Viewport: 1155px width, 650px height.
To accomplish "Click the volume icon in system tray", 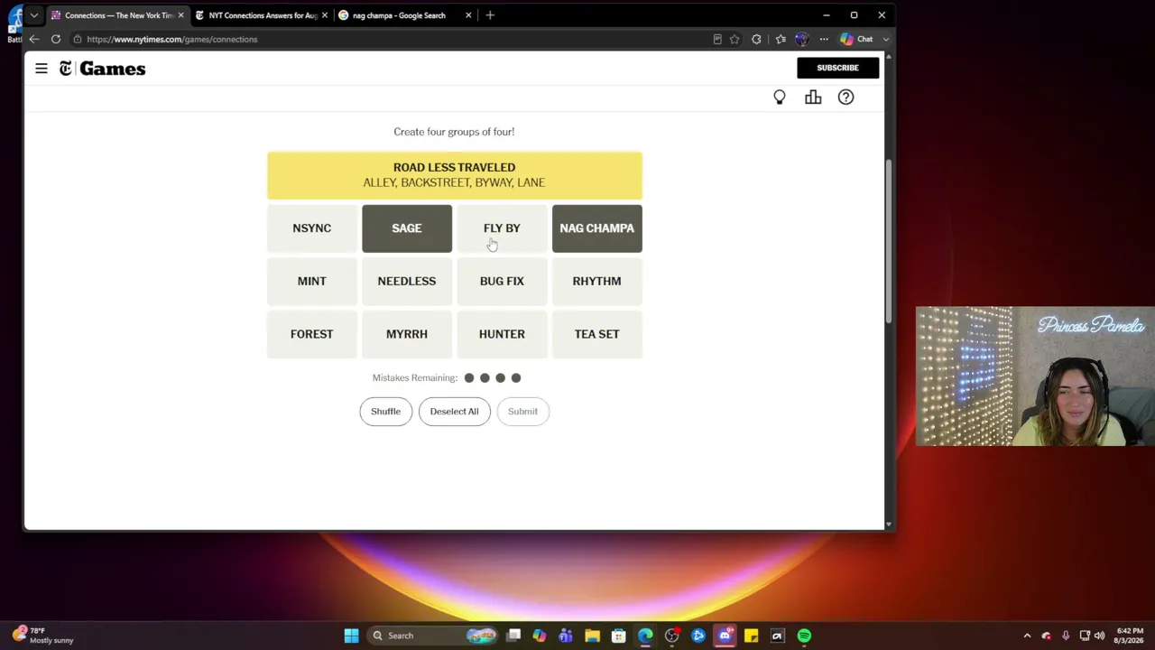I will 1099,636.
